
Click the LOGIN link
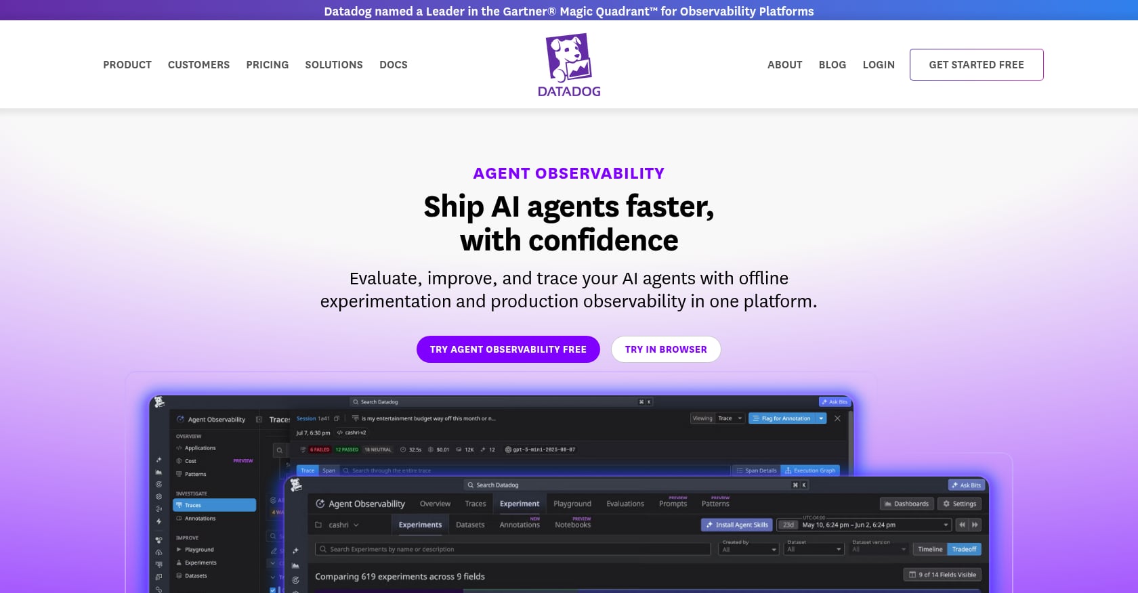click(879, 65)
